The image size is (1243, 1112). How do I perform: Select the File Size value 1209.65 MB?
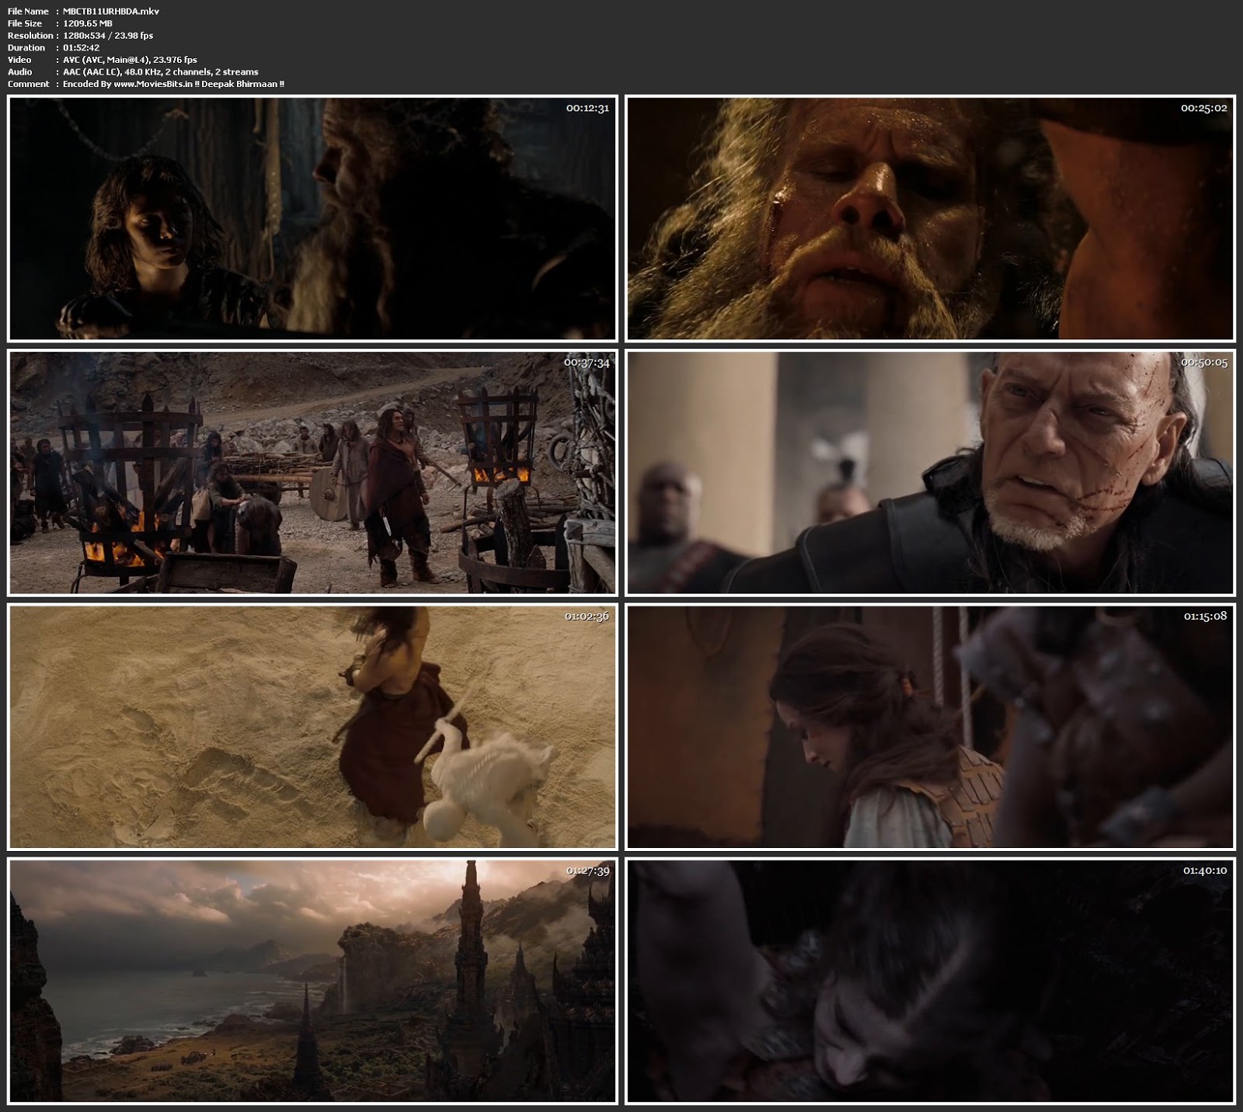point(88,24)
